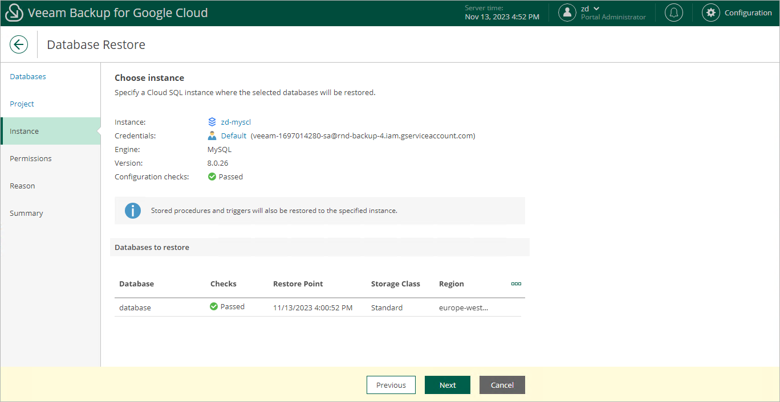Click the Default credentials person icon
The width and height of the screenshot is (780, 402).
tap(212, 136)
